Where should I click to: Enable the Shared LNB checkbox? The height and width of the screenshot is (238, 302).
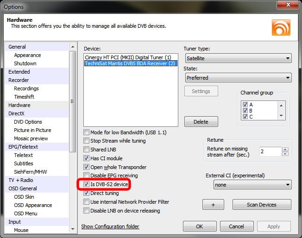point(87,150)
